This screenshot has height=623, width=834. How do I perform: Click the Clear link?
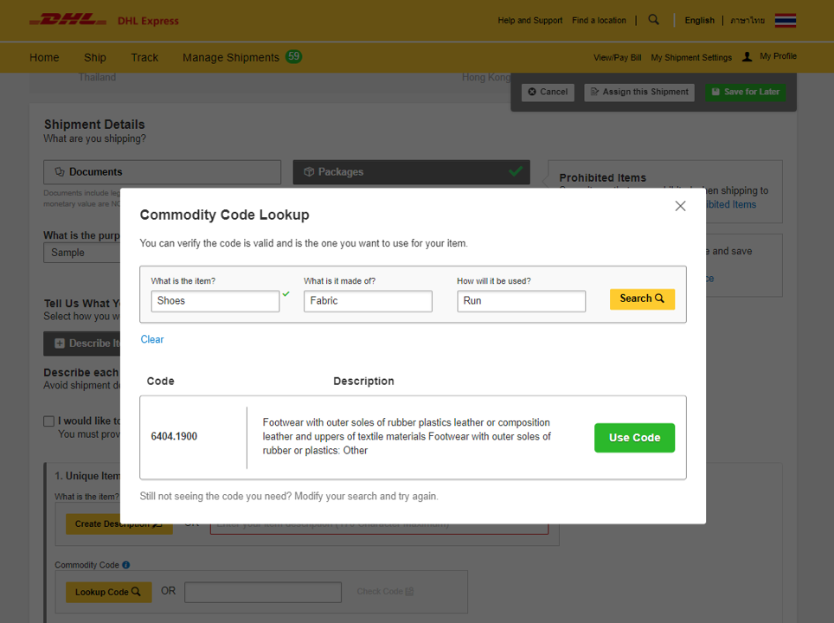(152, 339)
